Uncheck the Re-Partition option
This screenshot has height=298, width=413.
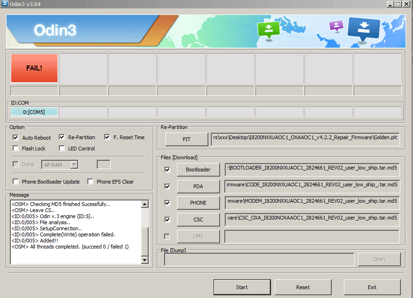tap(62, 137)
